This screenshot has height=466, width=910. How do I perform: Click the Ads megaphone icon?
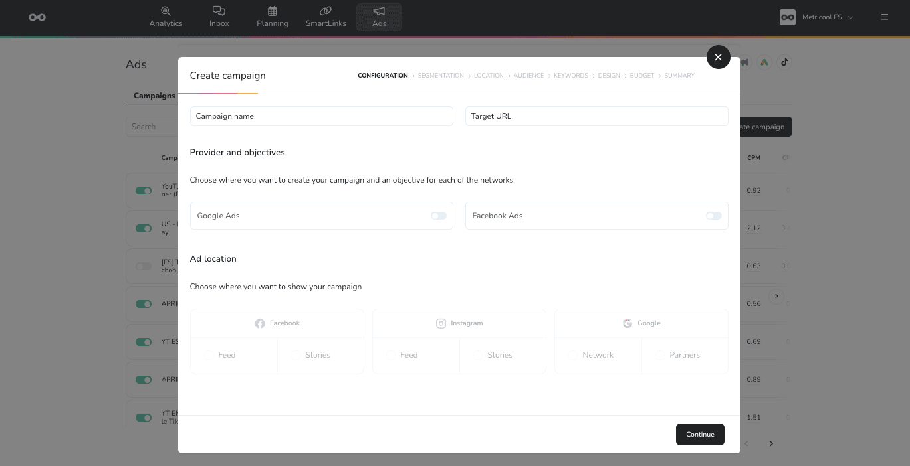click(x=379, y=11)
